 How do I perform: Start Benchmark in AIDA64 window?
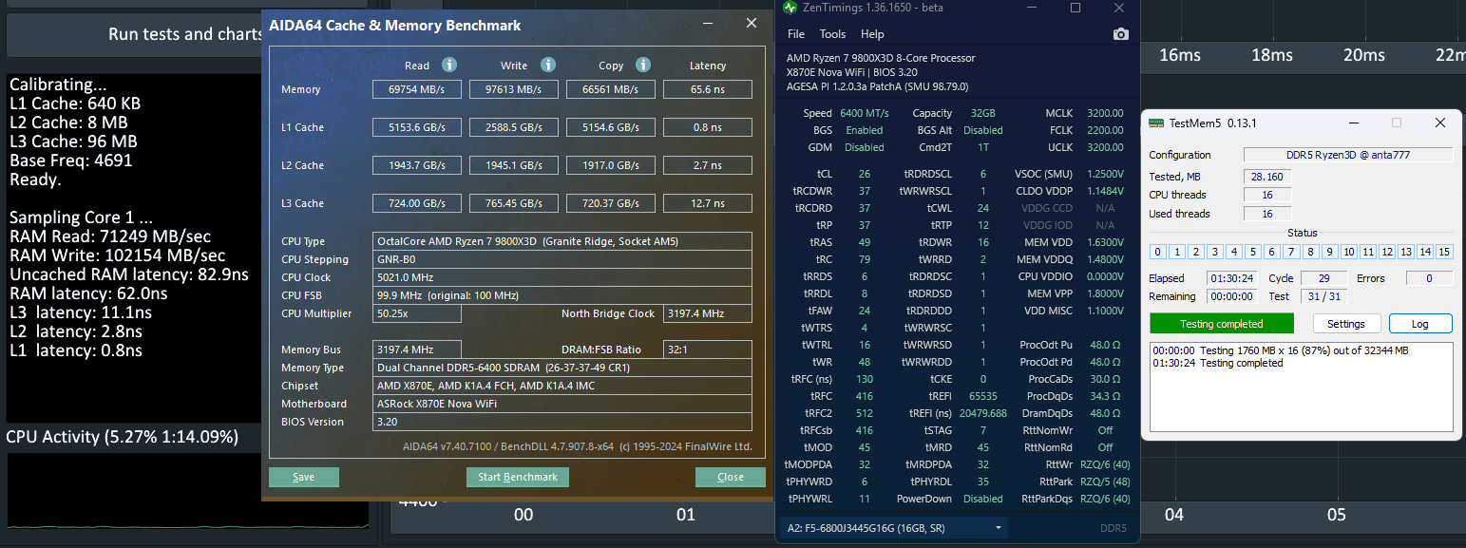pyautogui.click(x=518, y=477)
